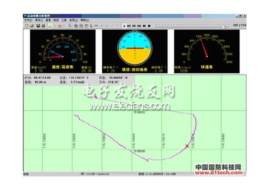
Task: Click the red aircraft marker on the track
Action: [187, 146]
